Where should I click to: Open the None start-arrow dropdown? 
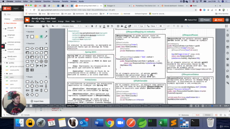point(154,26)
